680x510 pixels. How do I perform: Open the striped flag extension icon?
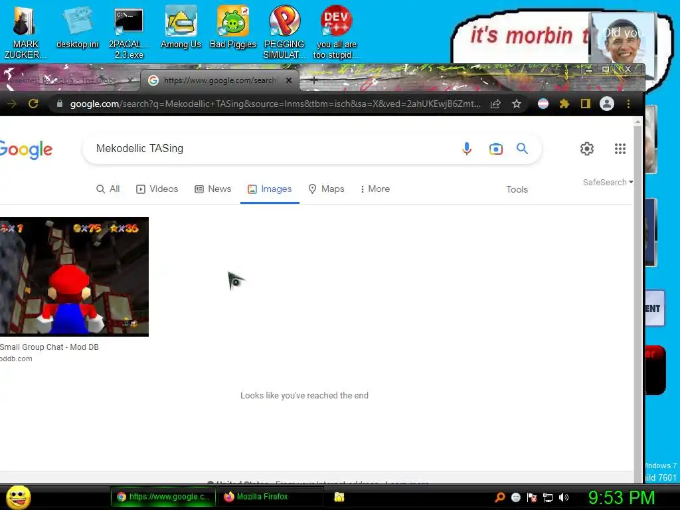click(x=543, y=104)
